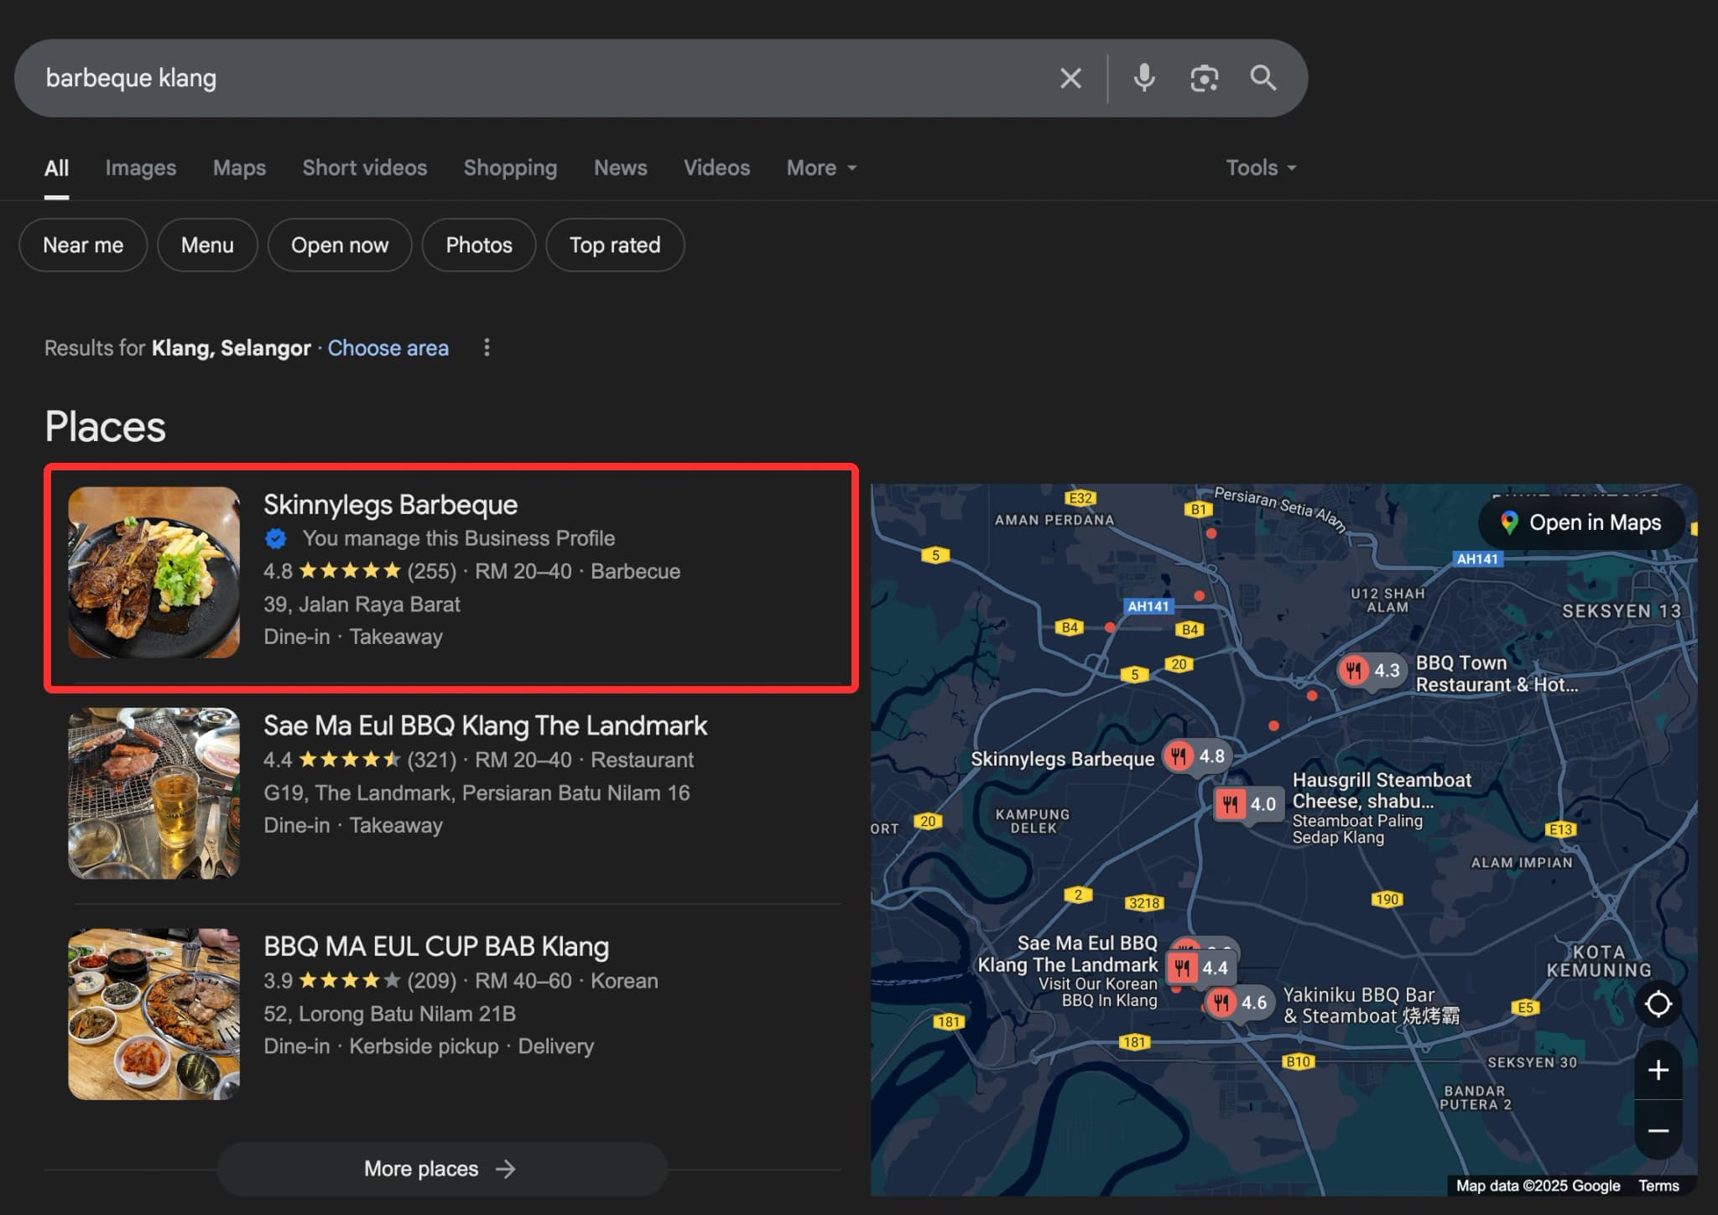Open Sae Ma Eul BBQ Klang The Landmark listing

click(x=485, y=725)
